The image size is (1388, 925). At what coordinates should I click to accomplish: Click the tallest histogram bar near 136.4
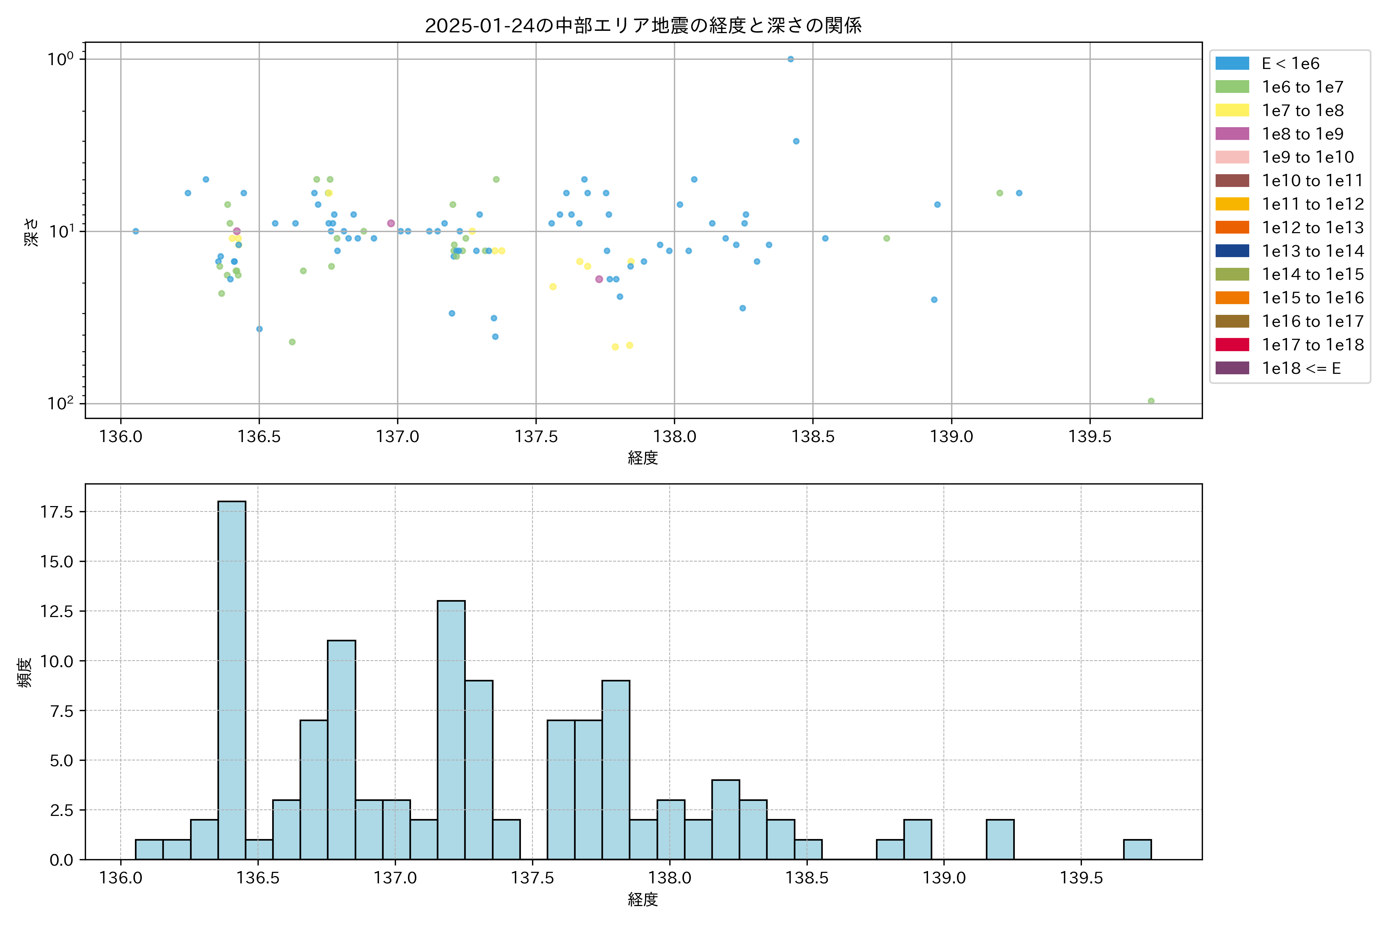[232, 678]
